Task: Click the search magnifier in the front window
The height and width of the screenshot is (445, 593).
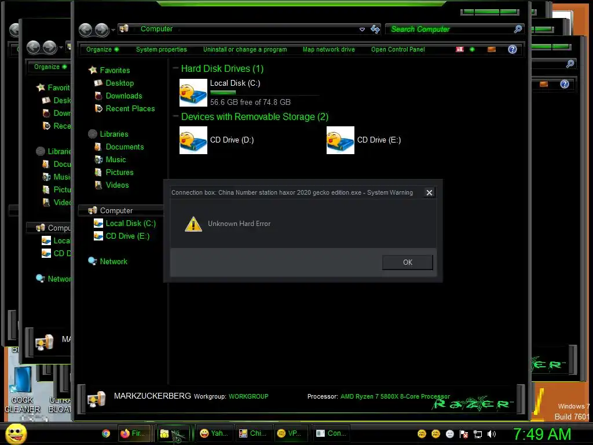Action: tap(518, 29)
